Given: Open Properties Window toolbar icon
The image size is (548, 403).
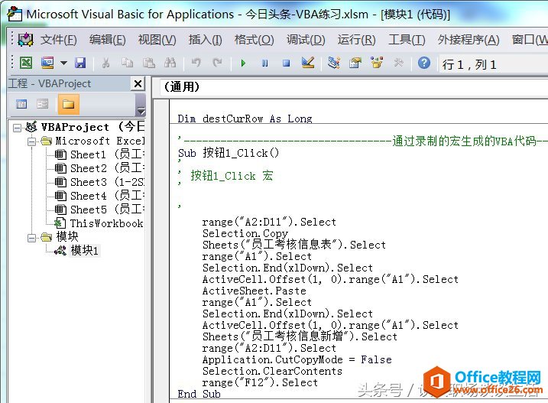Looking at the screenshot, I should point(355,63).
